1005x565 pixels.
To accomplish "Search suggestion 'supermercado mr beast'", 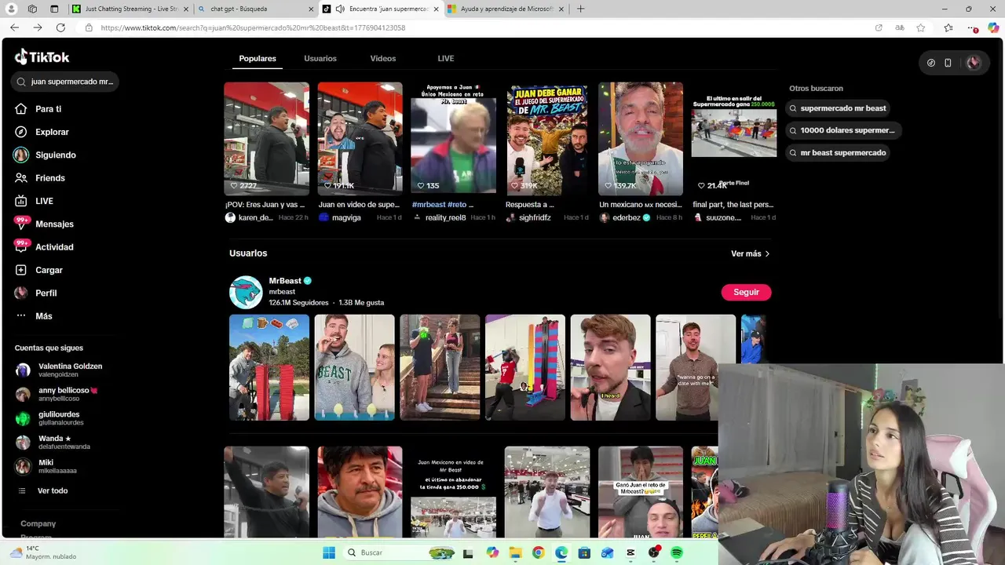I will coord(837,108).
